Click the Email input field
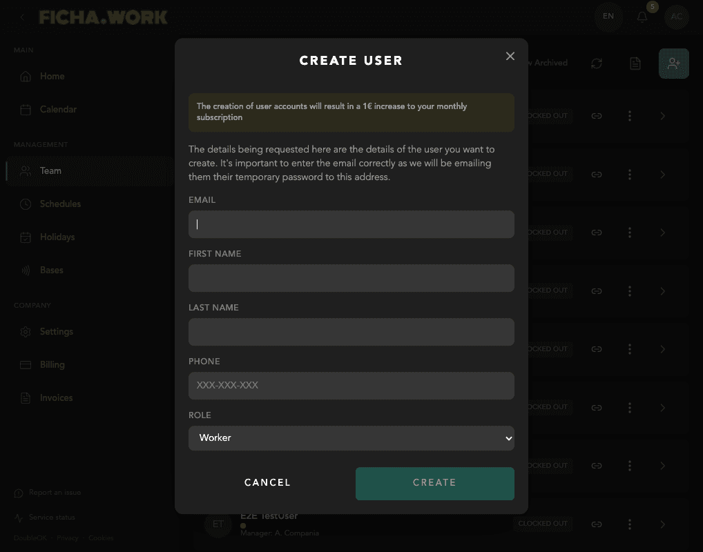 (351, 224)
